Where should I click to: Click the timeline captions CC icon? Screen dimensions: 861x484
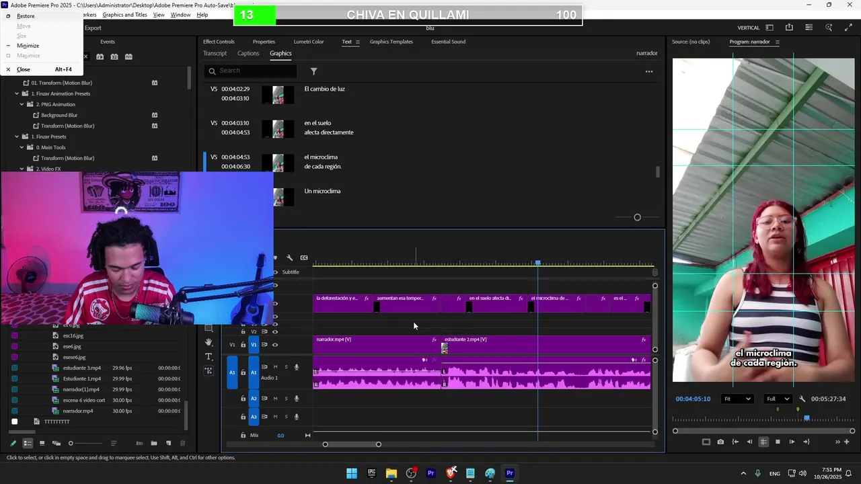[x=304, y=257]
